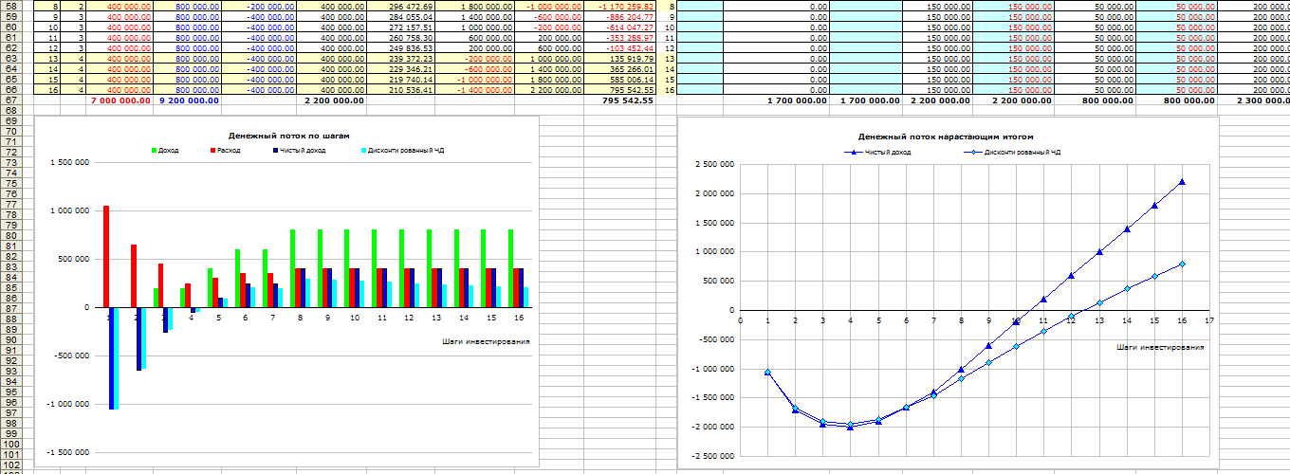Click cell with value 272 157.51
The width and height of the screenshot is (1290, 474).
coord(399,27)
